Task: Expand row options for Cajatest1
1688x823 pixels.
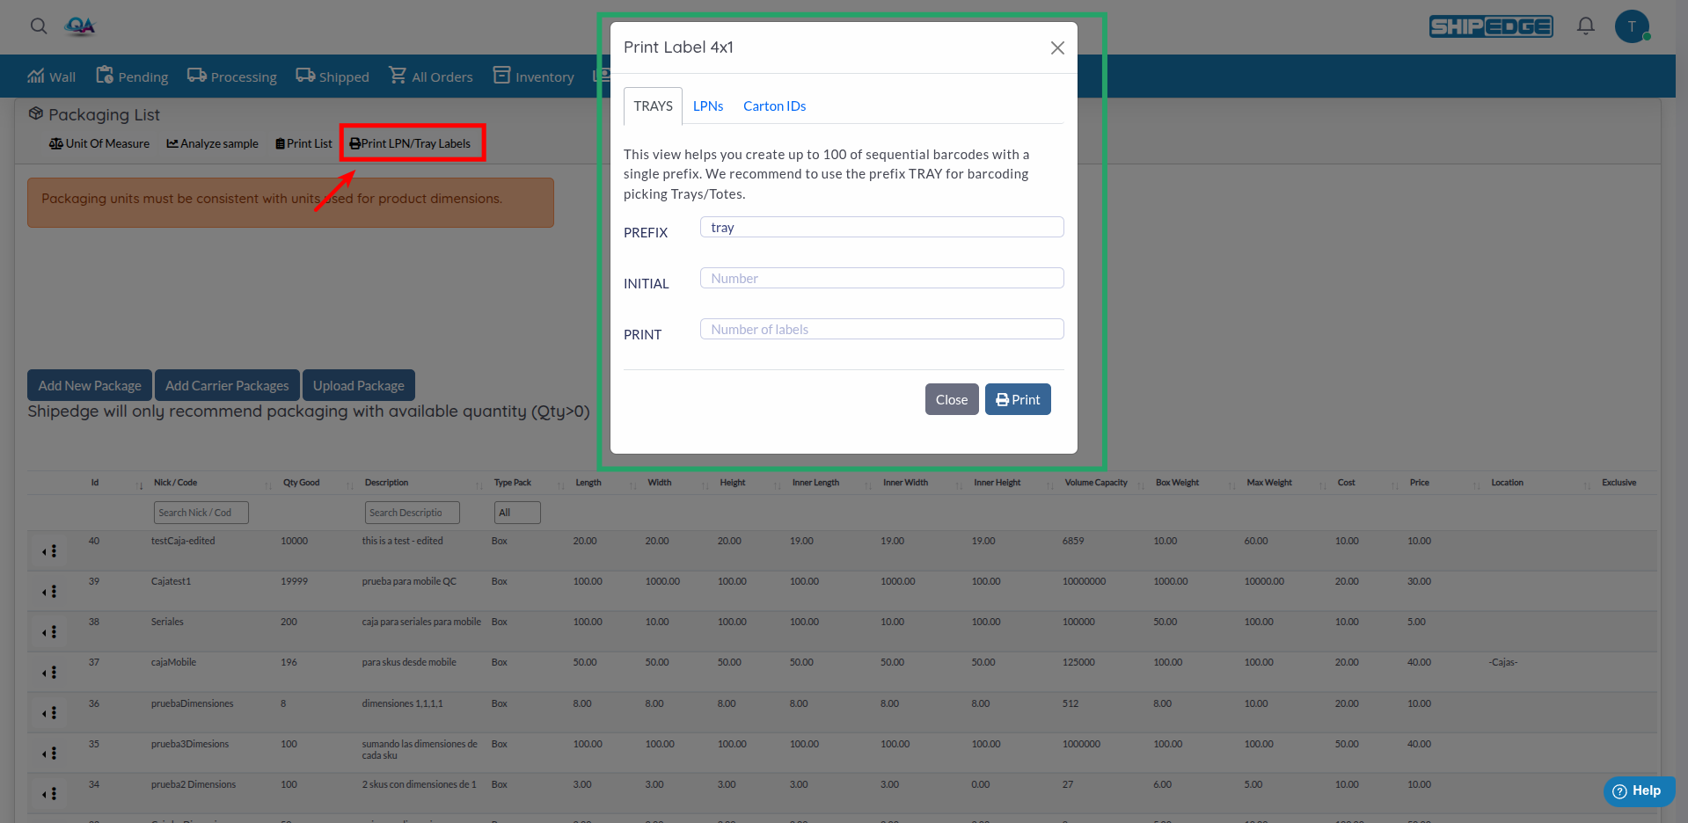Action: pos(50,592)
